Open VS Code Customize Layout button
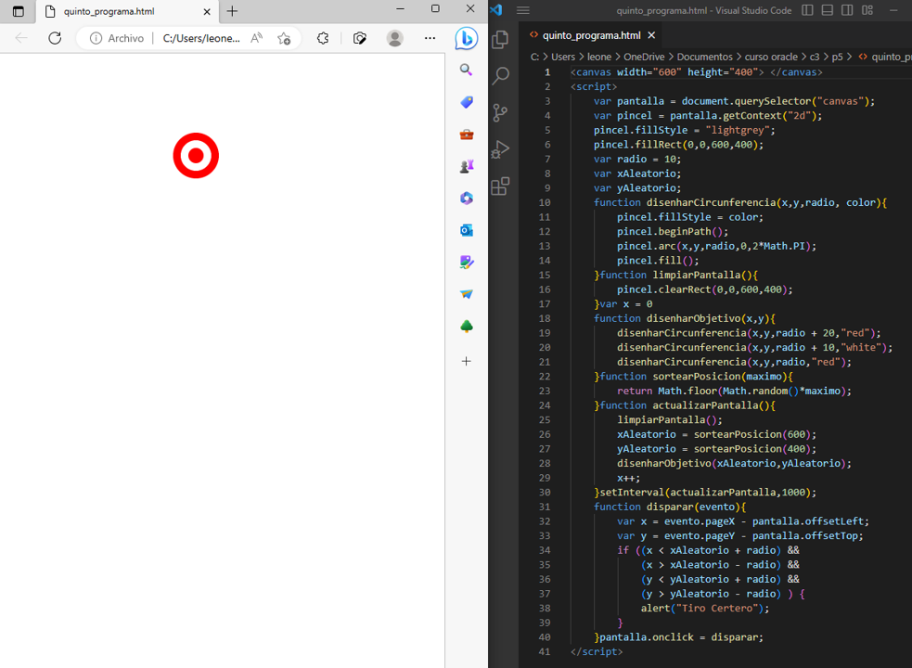This screenshot has width=912, height=668. pyautogui.click(x=867, y=10)
